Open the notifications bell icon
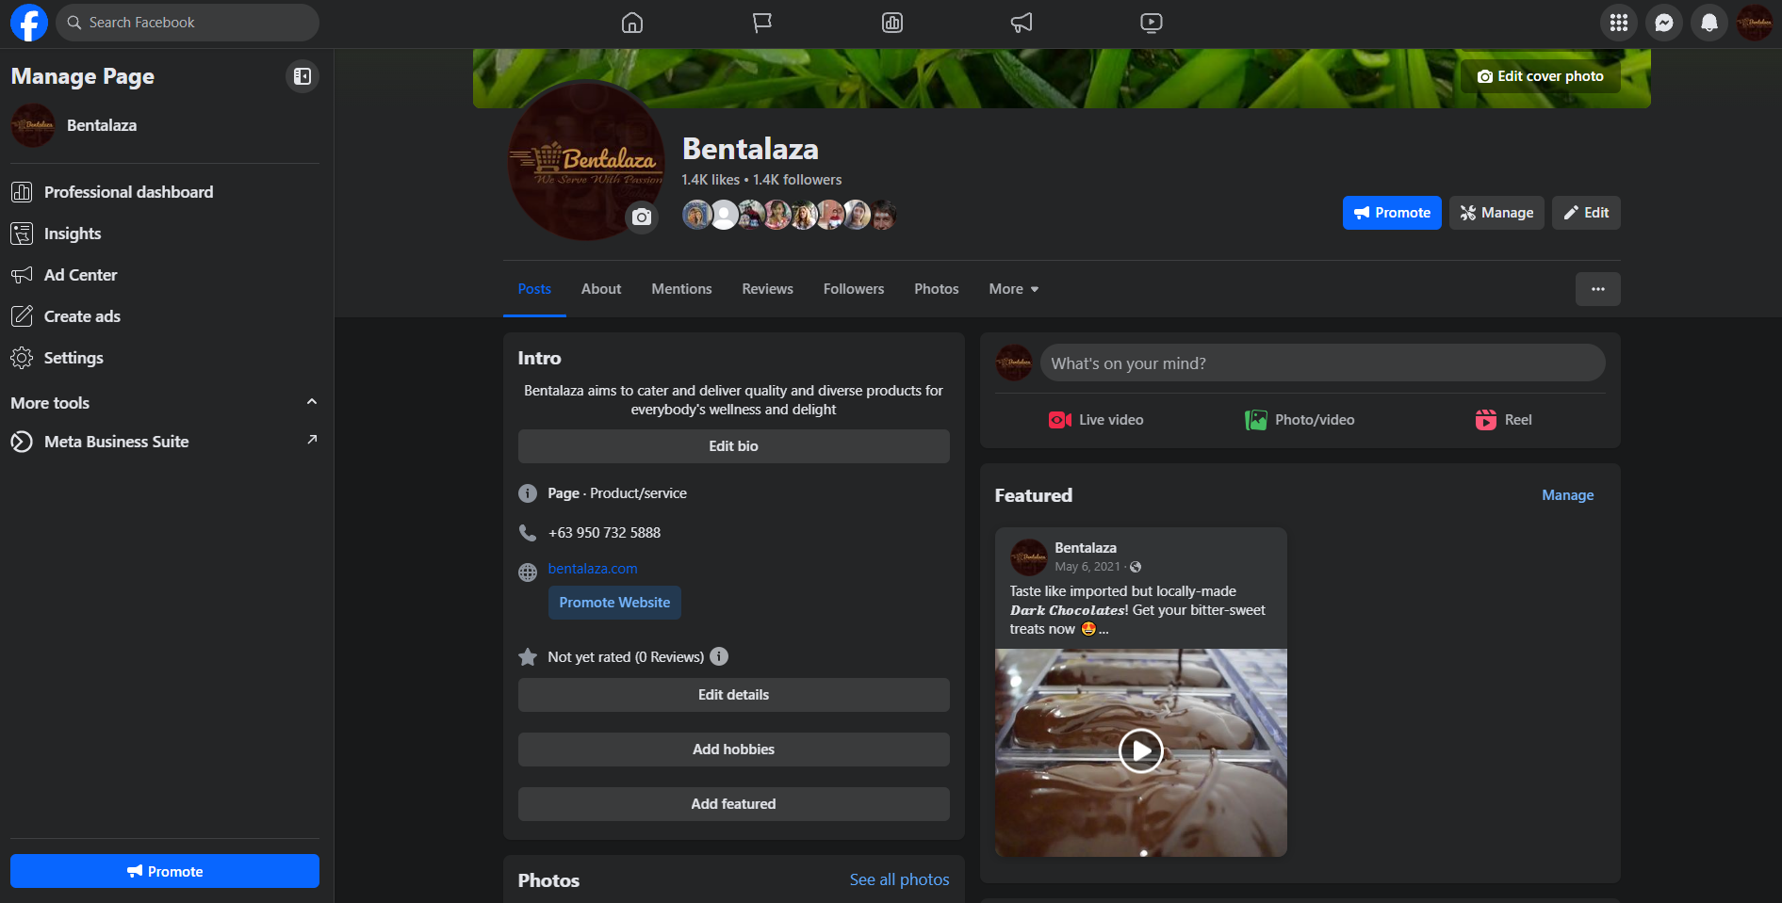1782x903 pixels. tap(1709, 23)
